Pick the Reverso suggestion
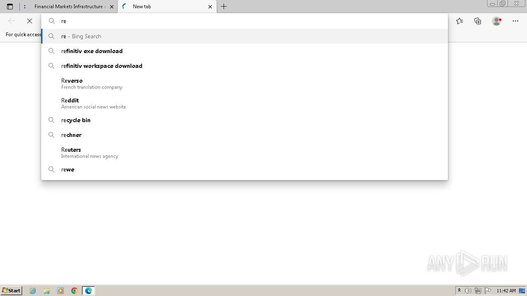Image resolution: width=527 pixels, height=296 pixels. coord(245,83)
